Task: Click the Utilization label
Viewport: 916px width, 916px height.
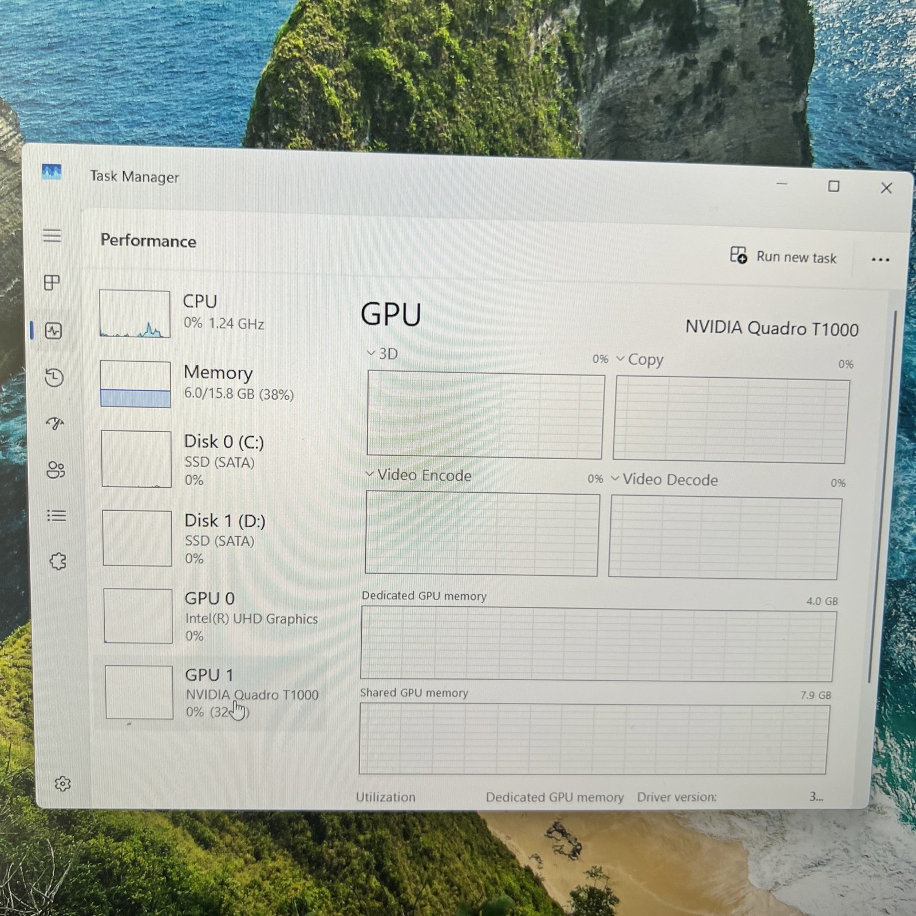Action: coord(385,797)
